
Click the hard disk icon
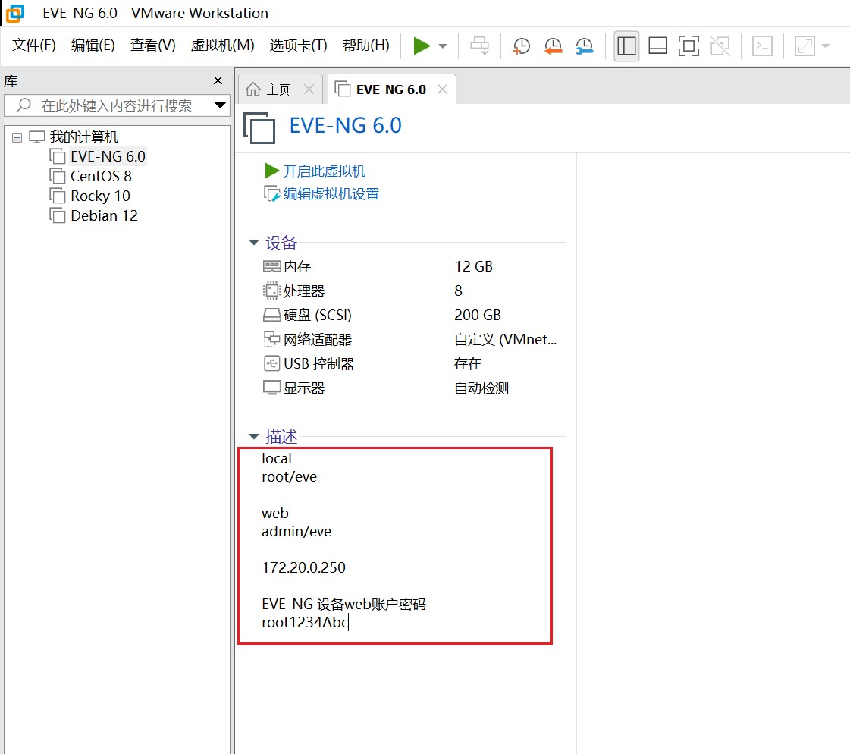click(271, 315)
